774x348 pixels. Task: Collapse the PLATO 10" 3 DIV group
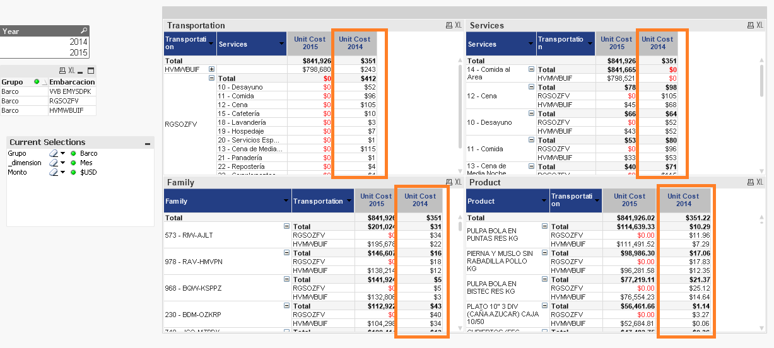544,306
